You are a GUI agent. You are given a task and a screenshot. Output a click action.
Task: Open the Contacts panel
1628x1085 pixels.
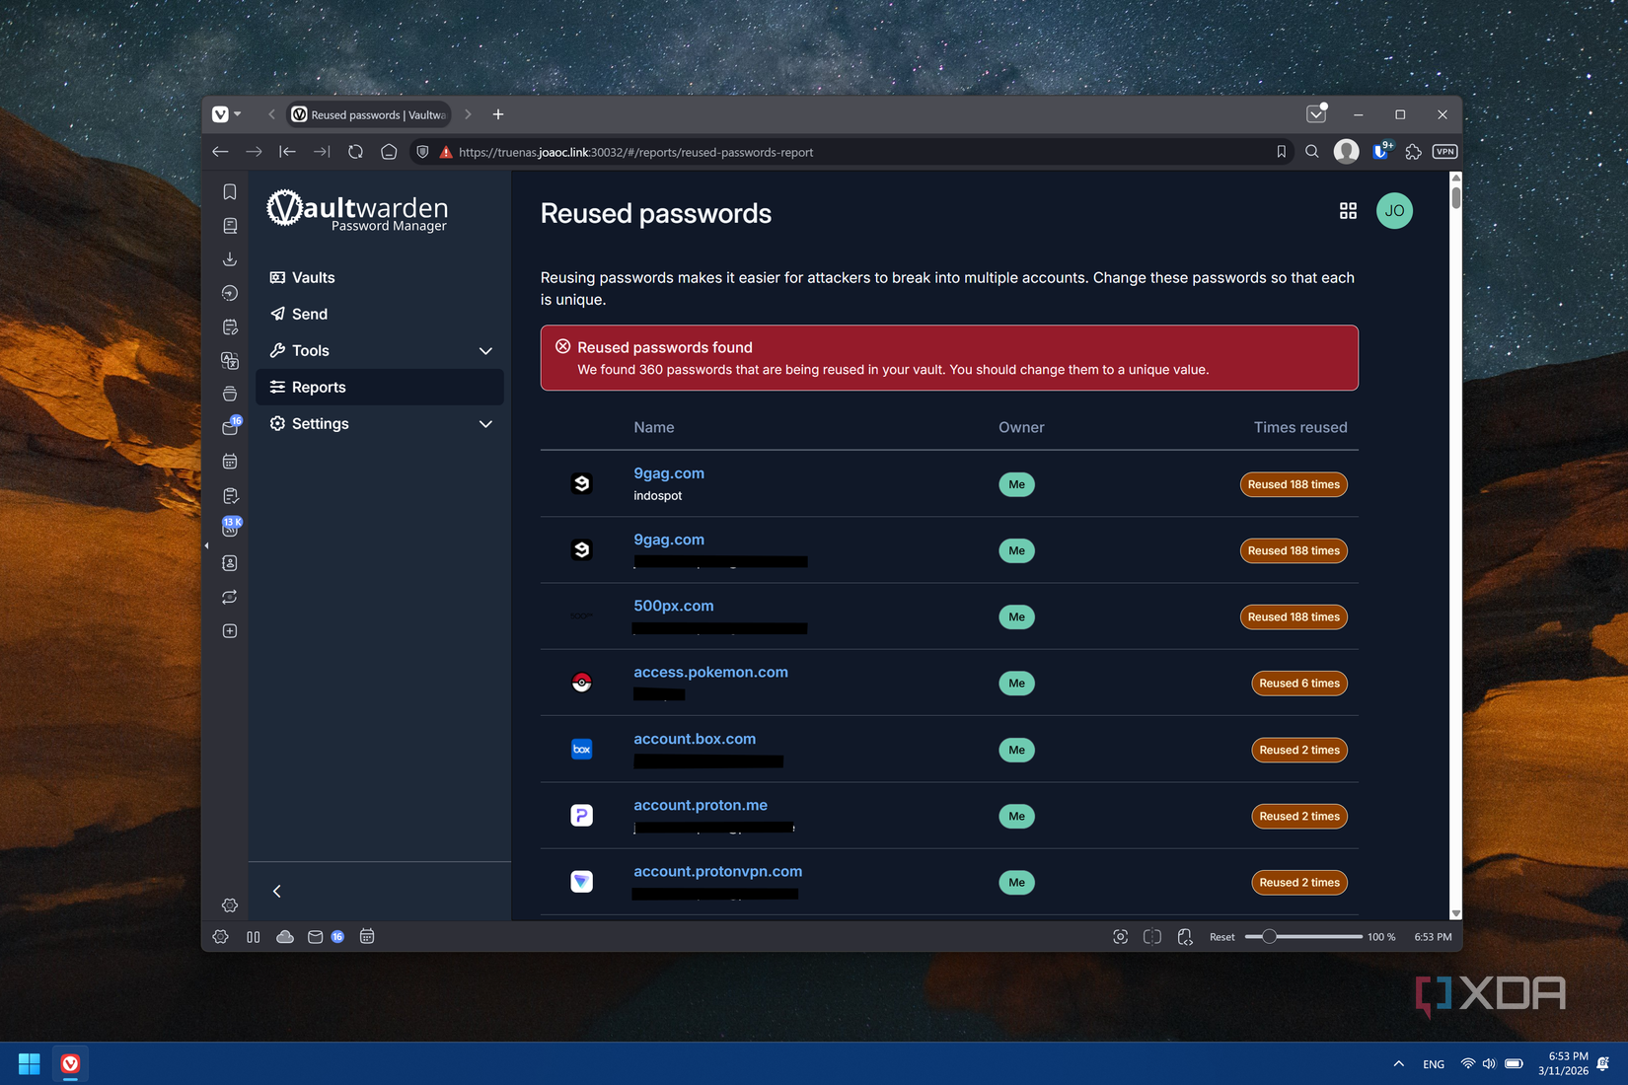[x=230, y=563]
